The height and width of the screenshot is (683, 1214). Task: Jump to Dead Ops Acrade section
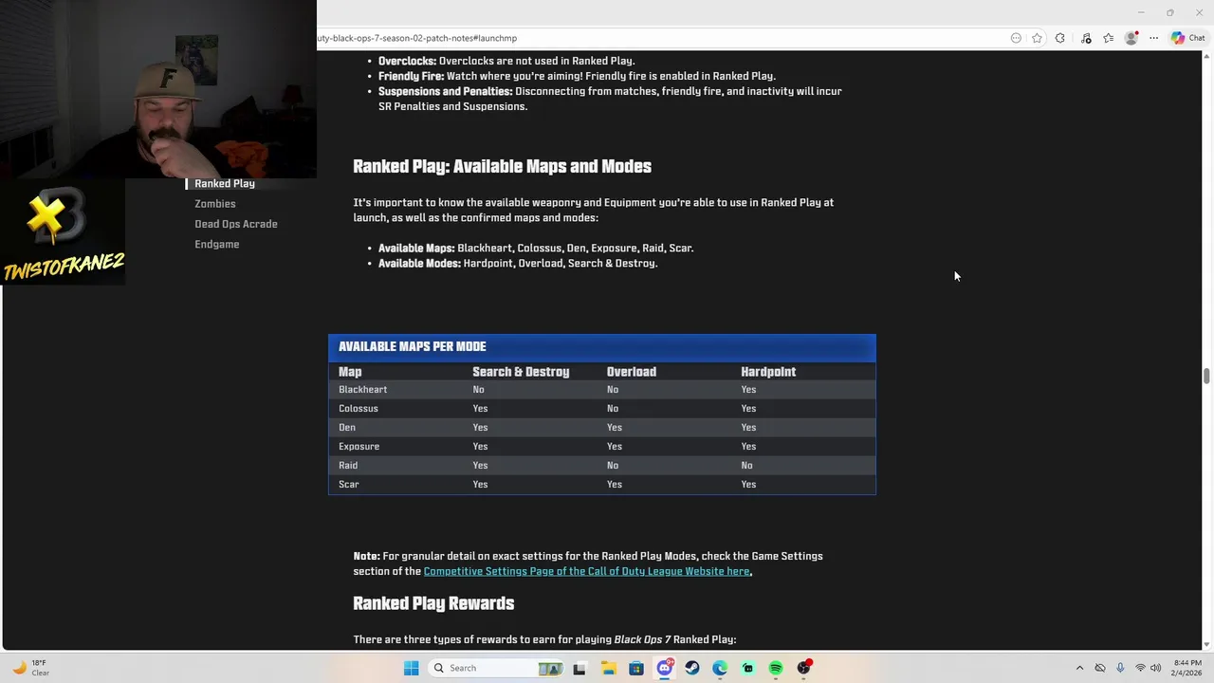236,224
